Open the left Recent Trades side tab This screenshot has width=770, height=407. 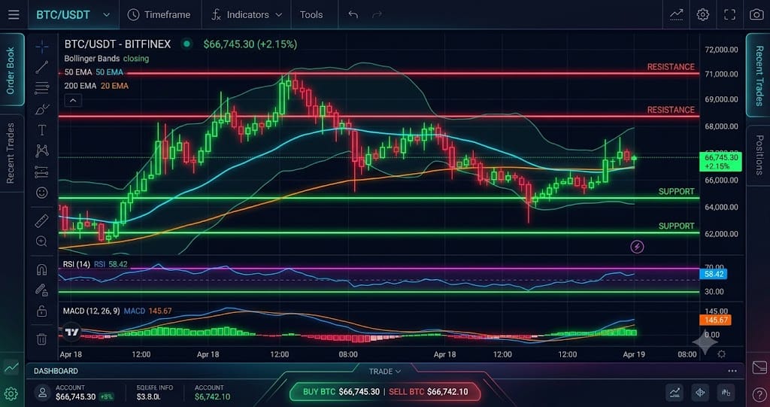[x=11, y=153]
